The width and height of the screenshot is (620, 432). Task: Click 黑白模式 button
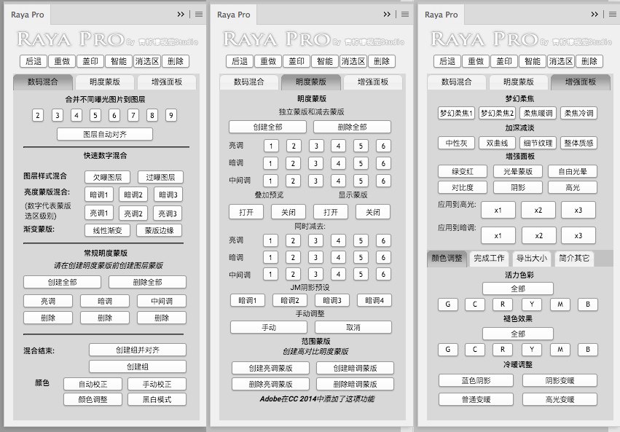(157, 400)
